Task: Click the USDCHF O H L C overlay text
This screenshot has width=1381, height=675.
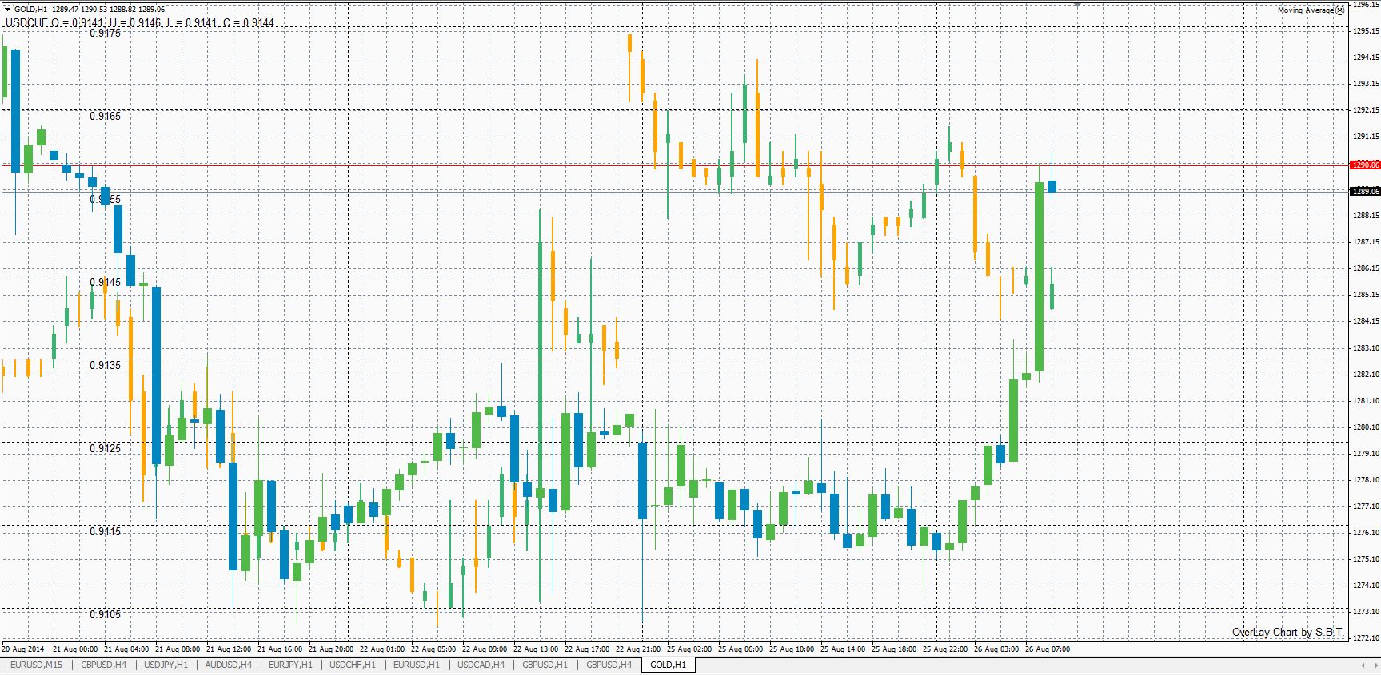Action: click(x=140, y=22)
